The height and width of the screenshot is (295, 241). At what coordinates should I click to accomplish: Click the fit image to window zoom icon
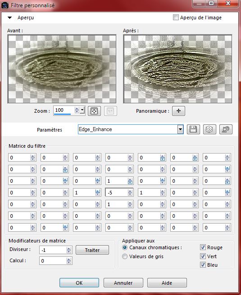click(94, 111)
